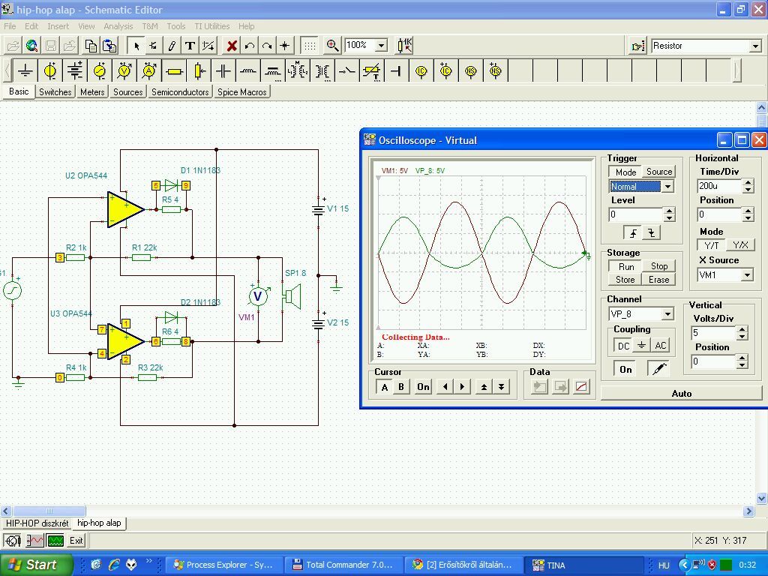Click the oscilloscope probe icon
Image resolution: width=768 pixels, height=576 pixels.
tap(659, 369)
